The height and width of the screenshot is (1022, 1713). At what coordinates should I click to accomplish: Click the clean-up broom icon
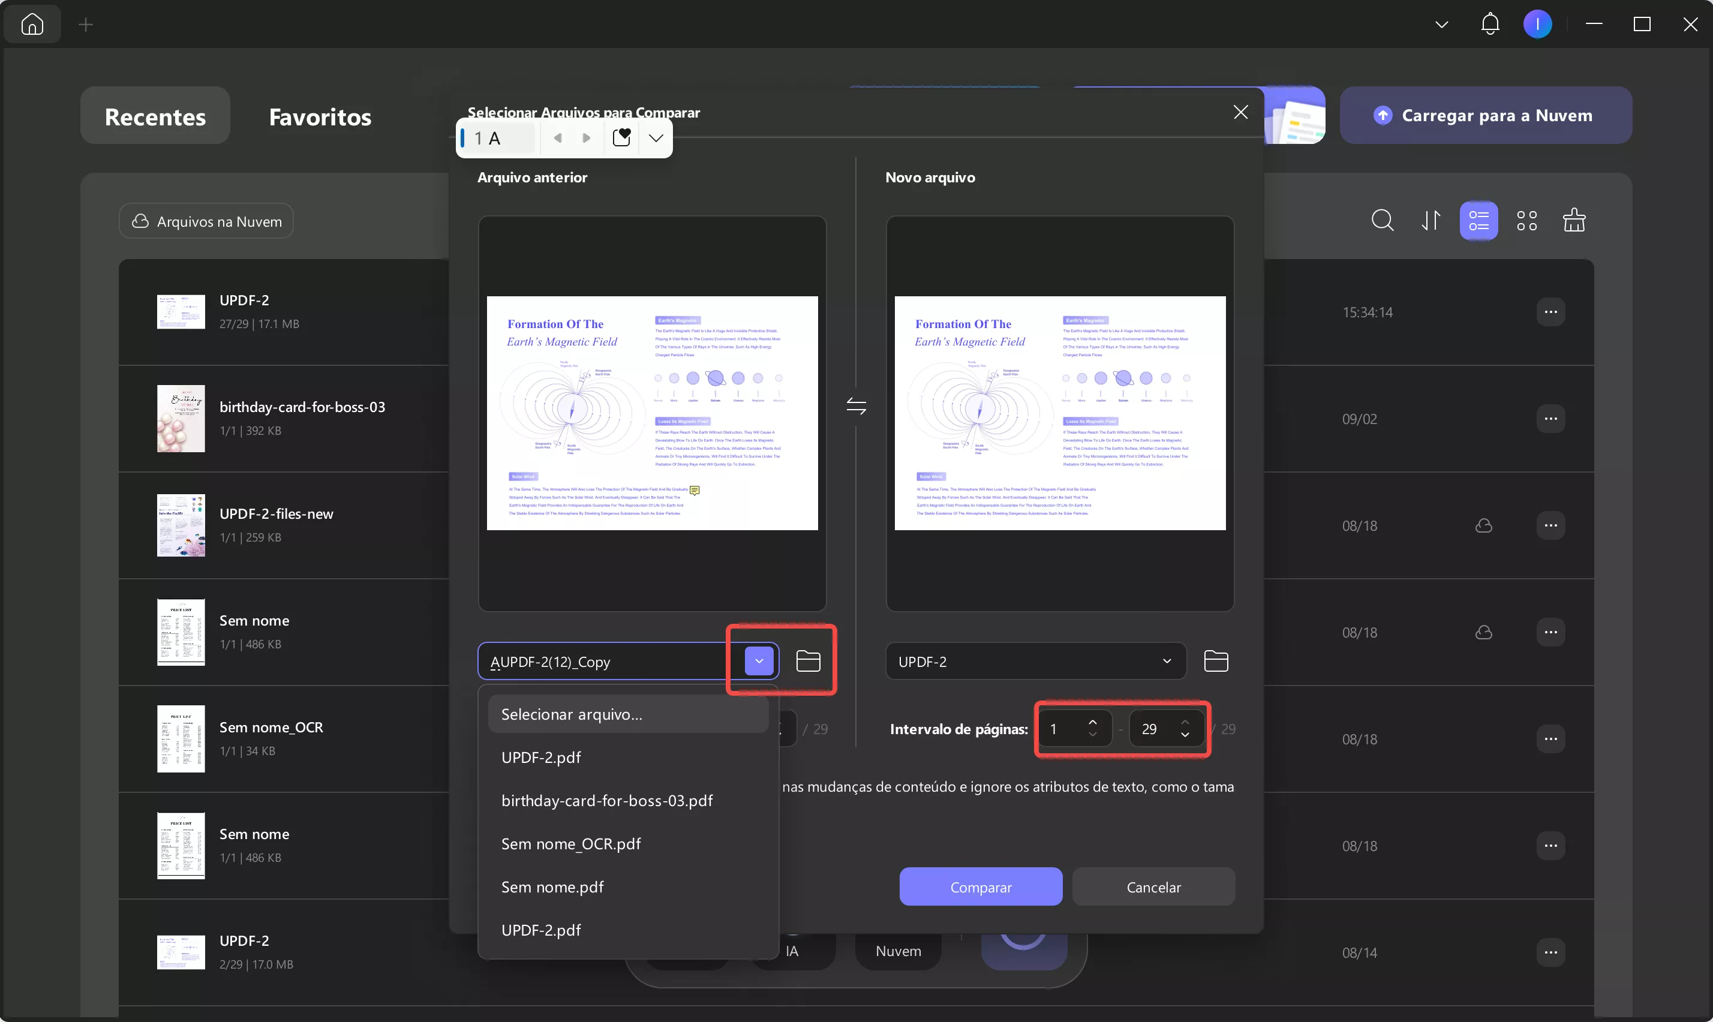(1574, 220)
